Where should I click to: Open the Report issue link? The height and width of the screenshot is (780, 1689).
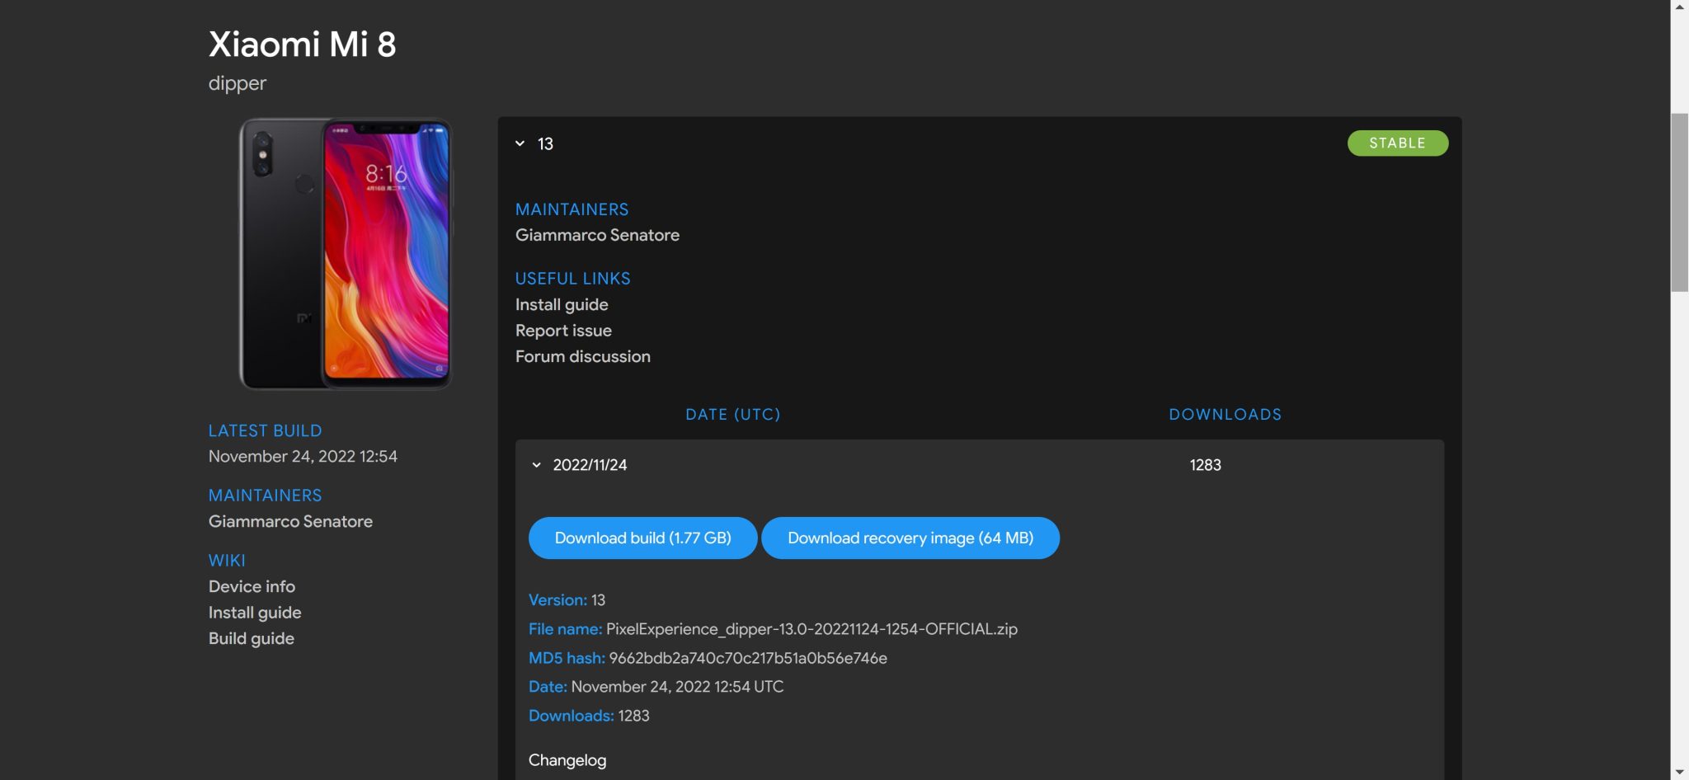point(563,330)
